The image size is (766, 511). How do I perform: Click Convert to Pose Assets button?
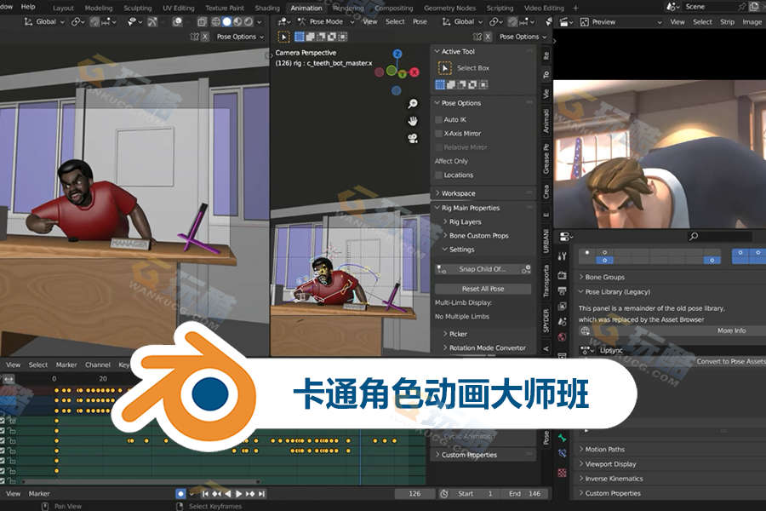click(x=731, y=362)
